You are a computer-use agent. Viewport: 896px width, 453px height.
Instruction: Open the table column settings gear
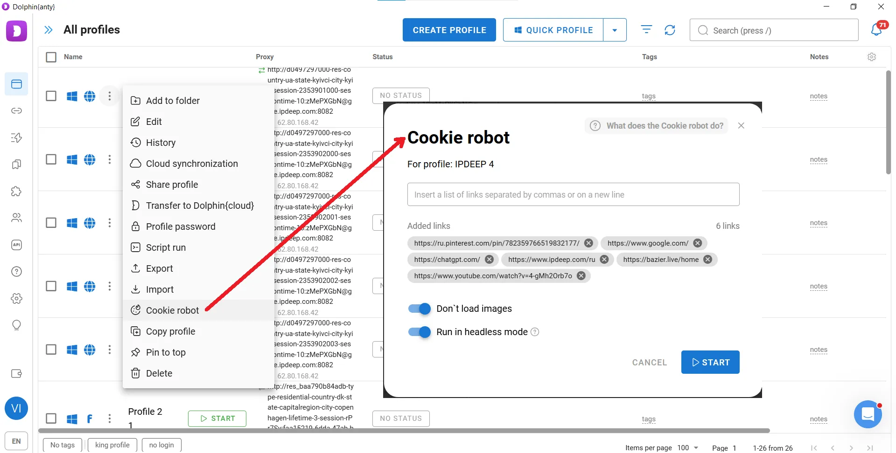[871, 57]
